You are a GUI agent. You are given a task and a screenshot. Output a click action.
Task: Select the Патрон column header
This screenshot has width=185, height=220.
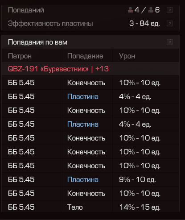(20, 56)
